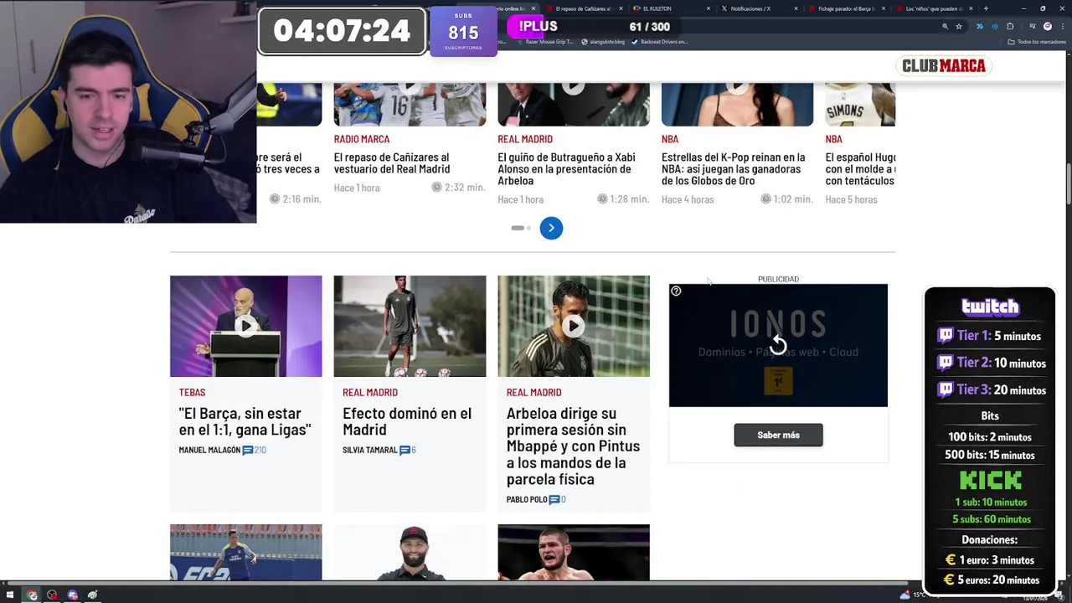Click the IONOS advertisement banner
The height and width of the screenshot is (603, 1072).
778,345
